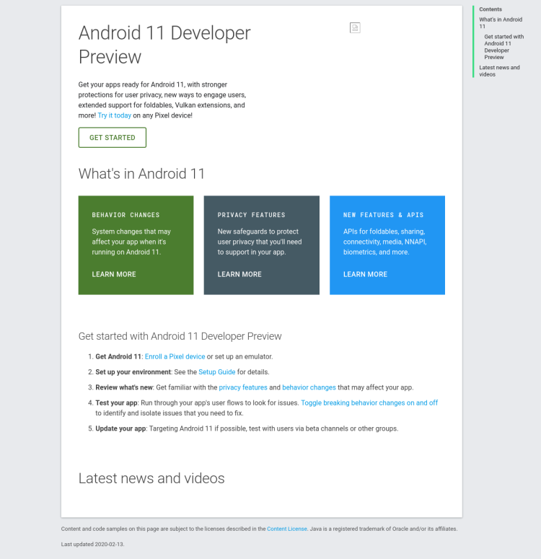This screenshot has height=559, width=541.
Task: Open 'Toggle breaking behavior changes on and off' link
Action: point(369,403)
